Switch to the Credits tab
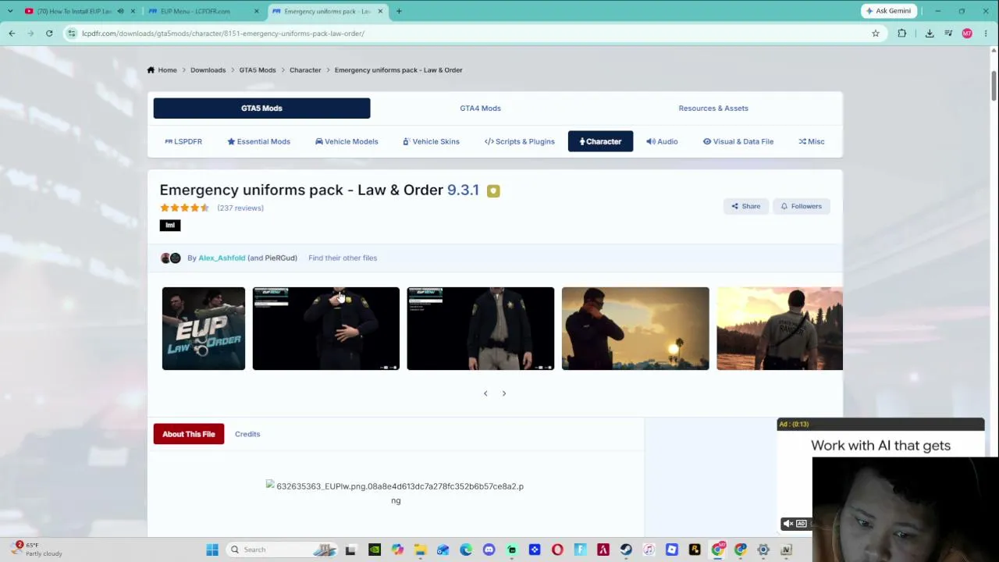The width and height of the screenshot is (999, 562). pyautogui.click(x=247, y=434)
